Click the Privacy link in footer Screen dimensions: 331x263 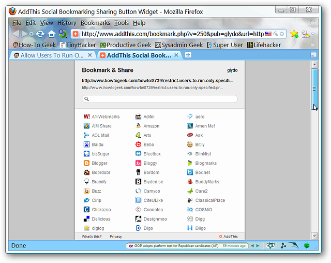[116, 237]
